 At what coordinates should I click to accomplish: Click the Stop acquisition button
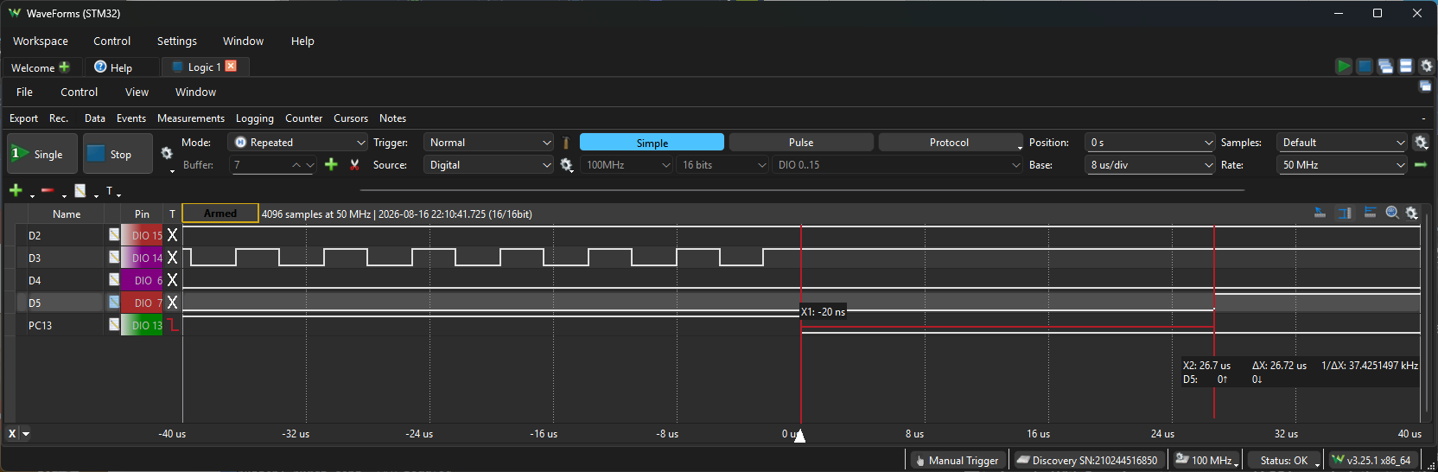tap(118, 154)
